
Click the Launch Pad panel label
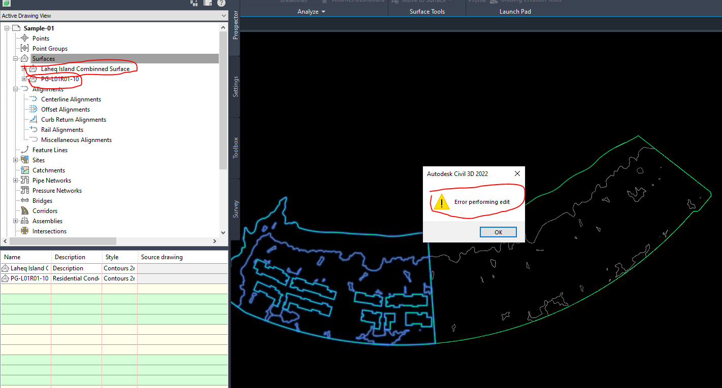click(x=515, y=11)
